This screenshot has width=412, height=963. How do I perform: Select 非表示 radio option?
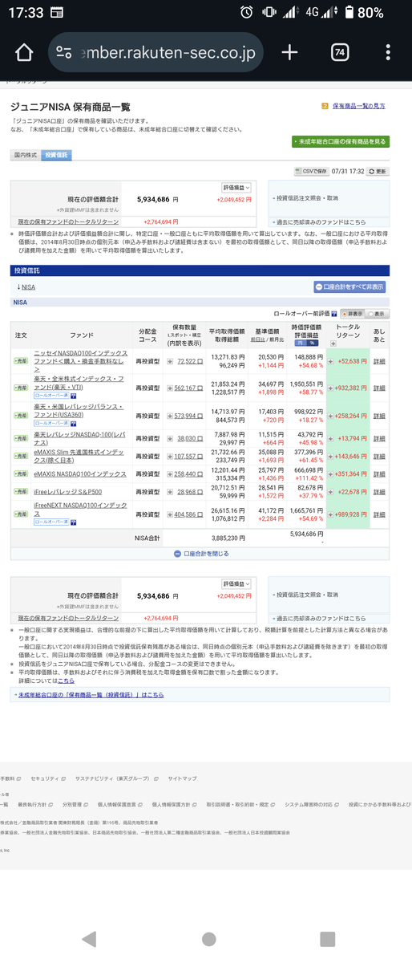[x=353, y=314]
